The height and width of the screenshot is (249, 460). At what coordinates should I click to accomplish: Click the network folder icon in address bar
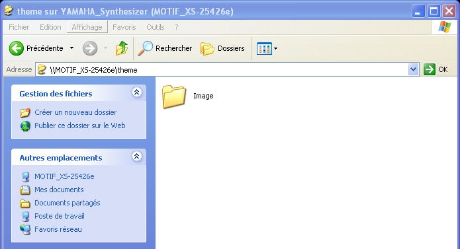(42, 69)
